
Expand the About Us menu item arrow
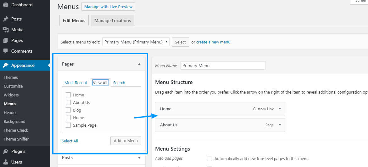click(280, 125)
